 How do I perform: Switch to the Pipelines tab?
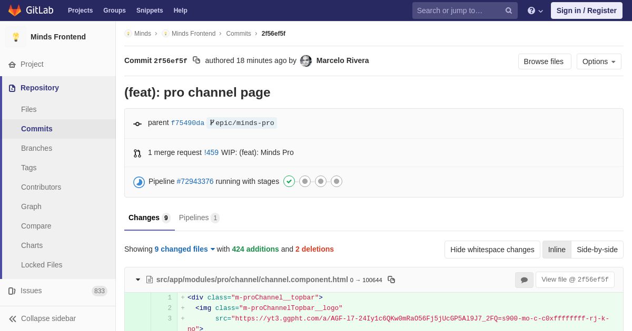click(199, 218)
